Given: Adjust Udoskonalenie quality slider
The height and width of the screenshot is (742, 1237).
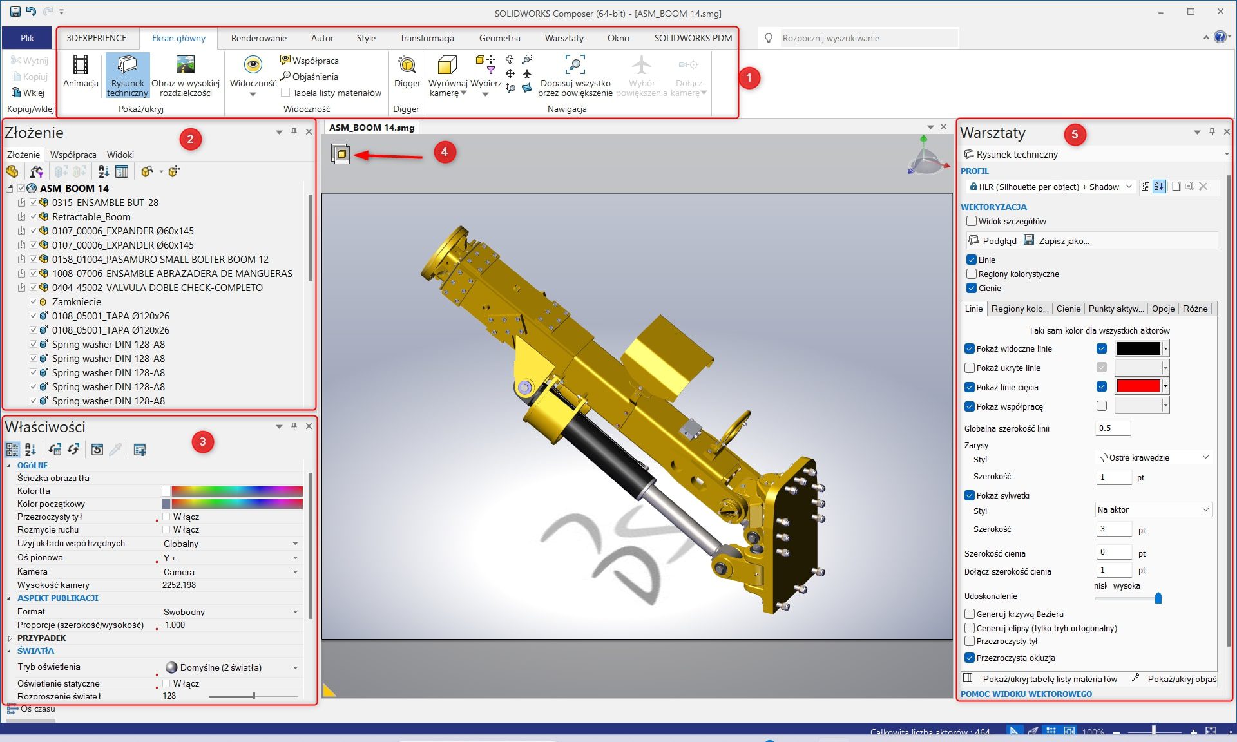Looking at the screenshot, I should tap(1158, 598).
